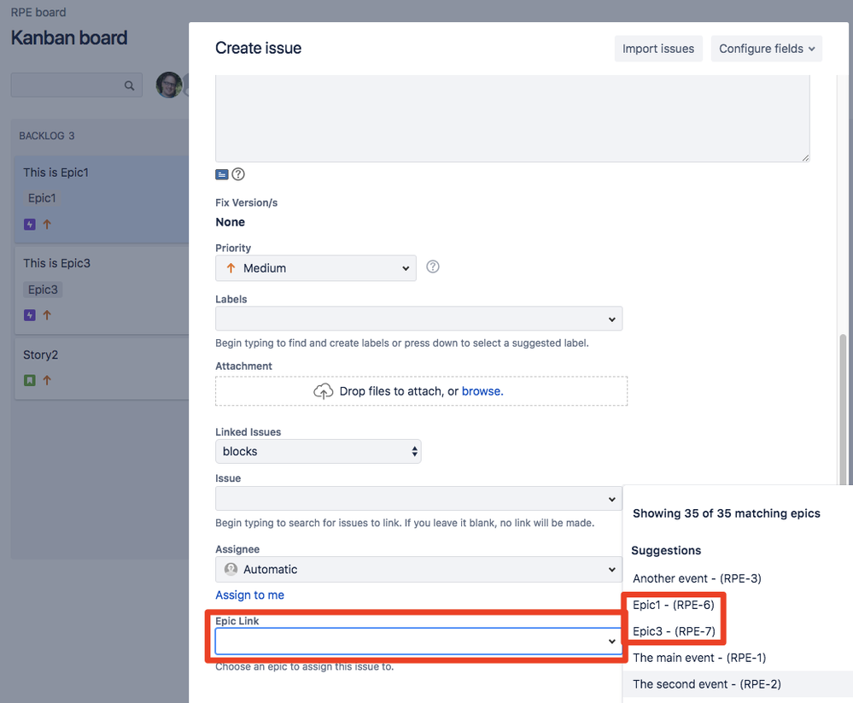
Task: Select The main event - (RPE-1) suggestion
Action: (x=699, y=658)
